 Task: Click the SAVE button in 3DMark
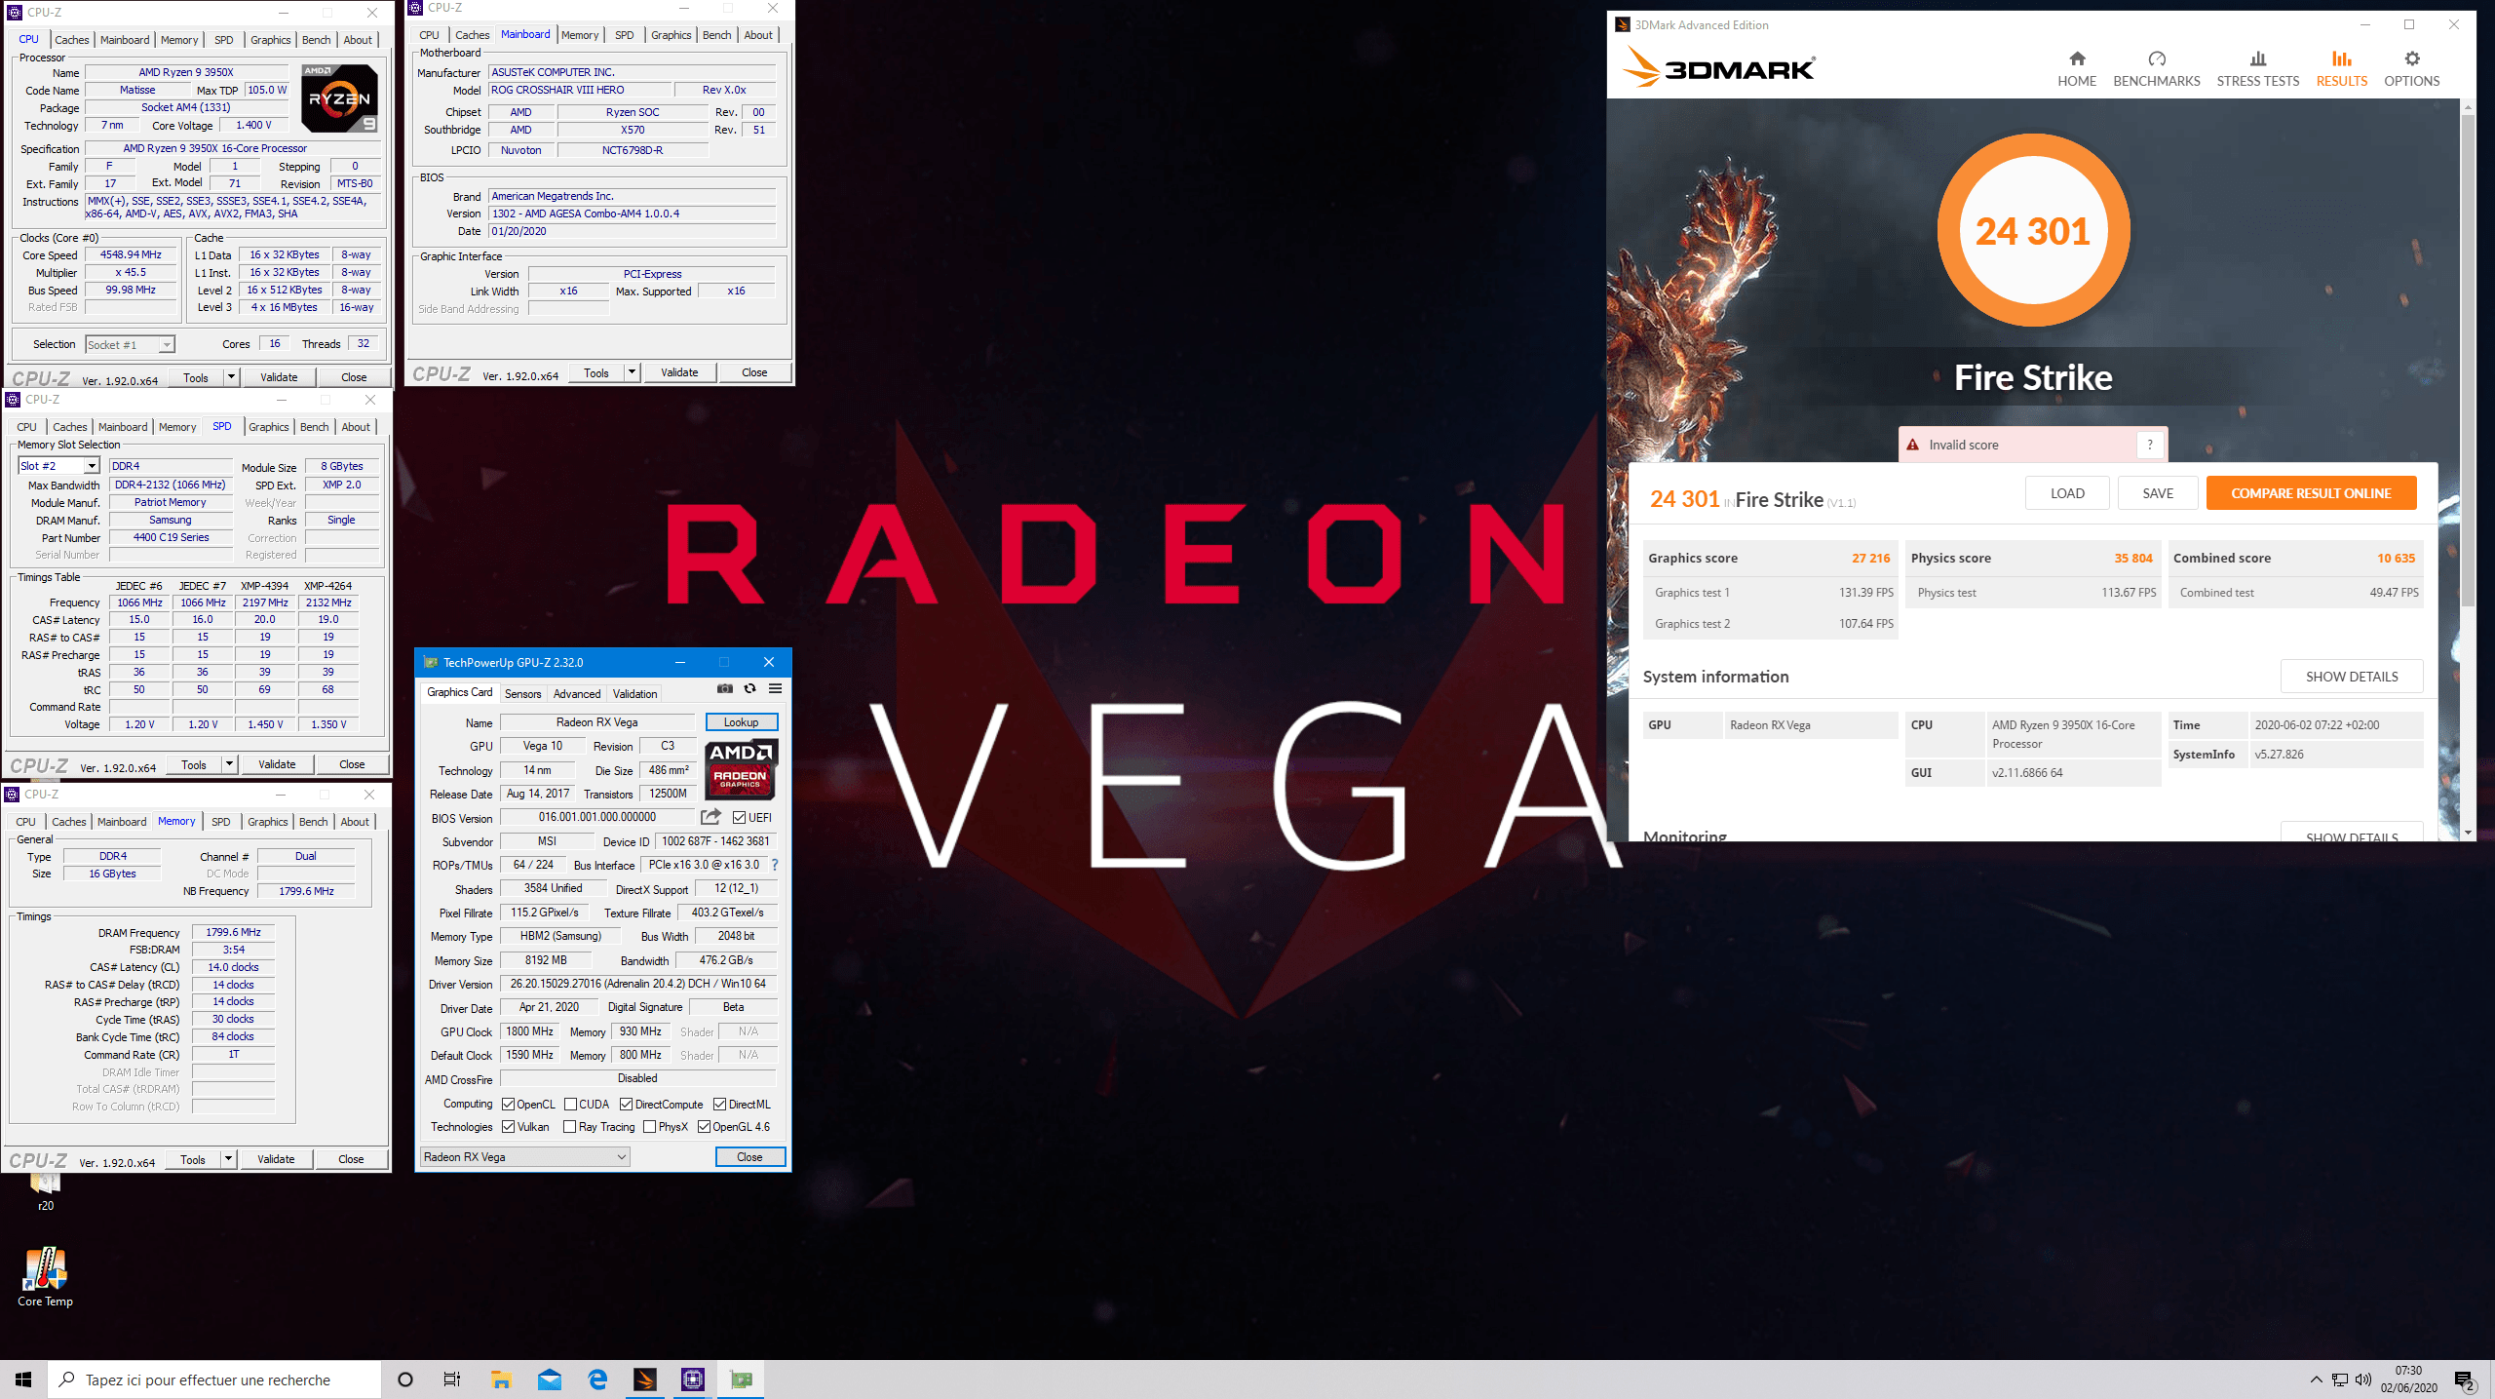click(x=2158, y=493)
